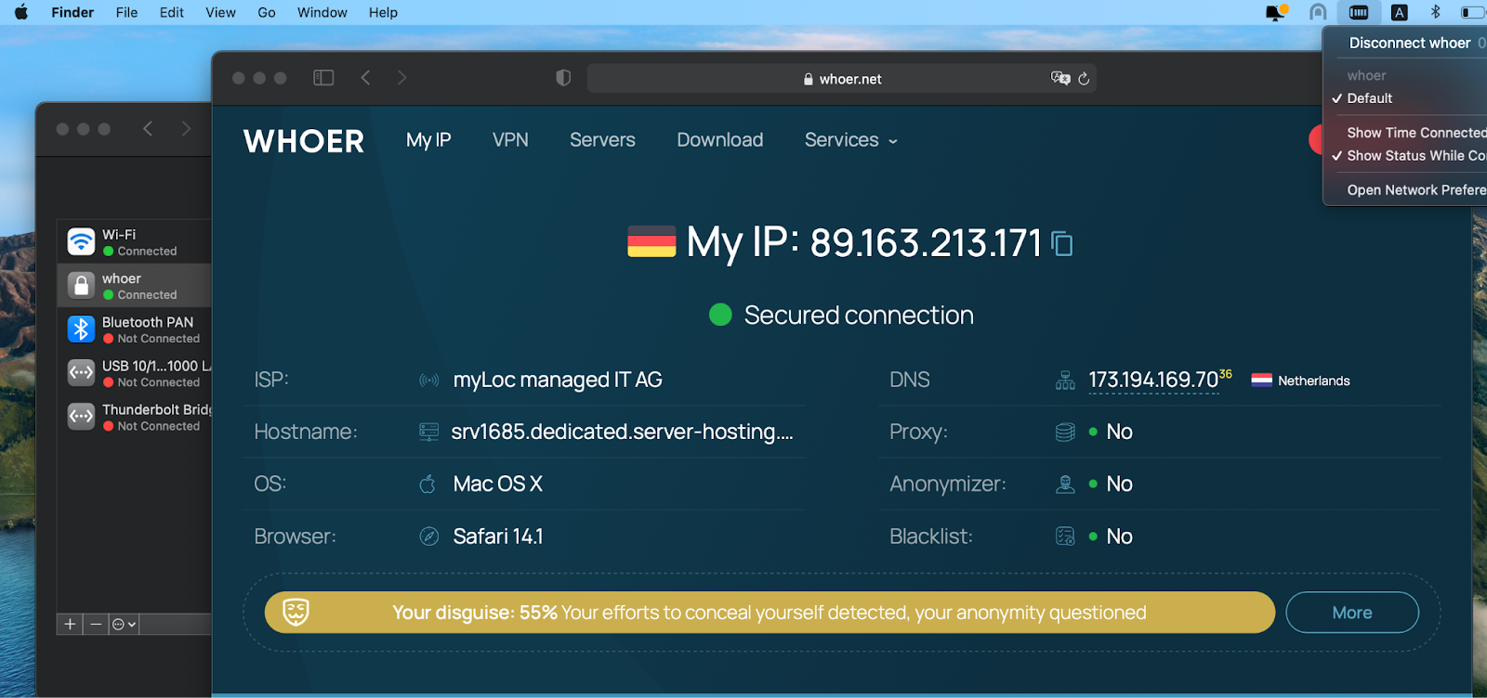This screenshot has width=1487, height=698.
Task: Click Netherlands flag icon
Action: tap(1261, 380)
